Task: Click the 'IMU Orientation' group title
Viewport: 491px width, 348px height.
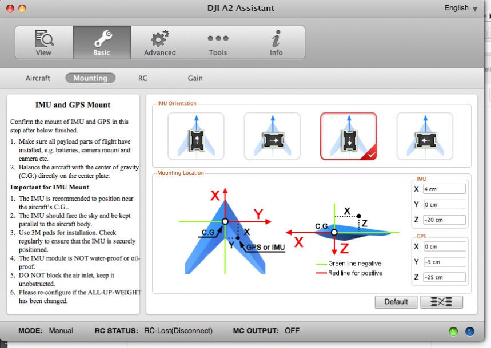Action: [x=177, y=103]
